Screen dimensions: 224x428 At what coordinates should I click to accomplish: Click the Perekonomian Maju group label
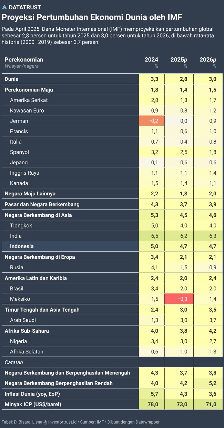29,90
